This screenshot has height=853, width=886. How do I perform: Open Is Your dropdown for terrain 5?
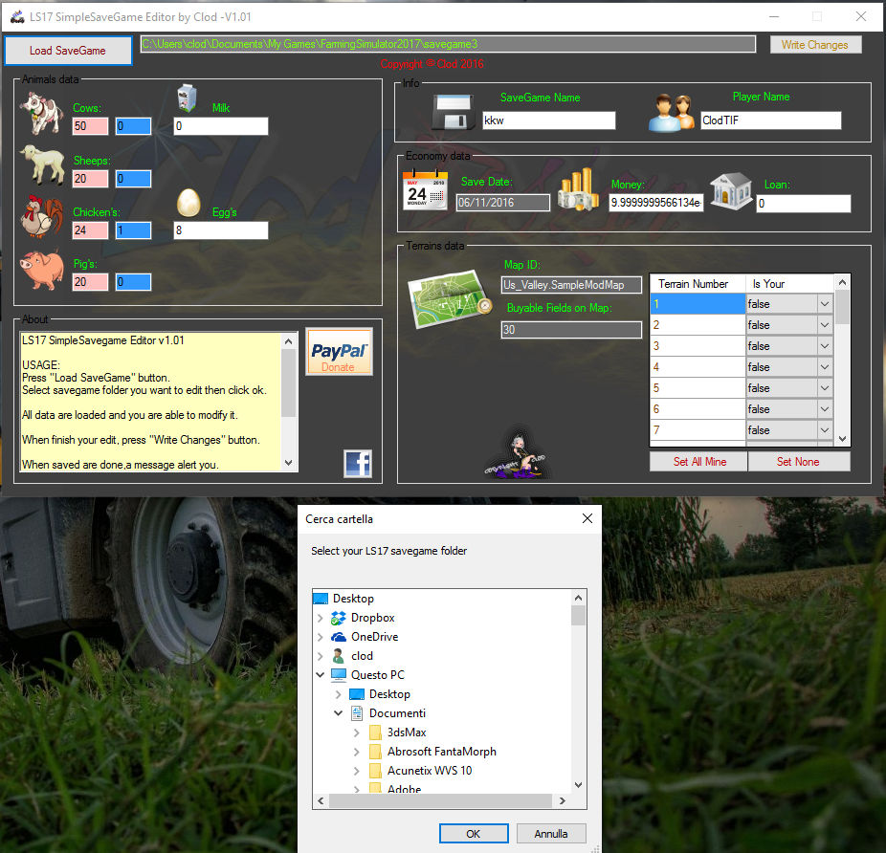825,388
